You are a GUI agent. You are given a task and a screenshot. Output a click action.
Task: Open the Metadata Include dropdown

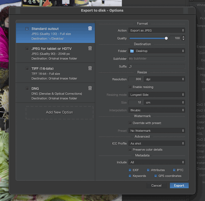[x=157, y=162]
